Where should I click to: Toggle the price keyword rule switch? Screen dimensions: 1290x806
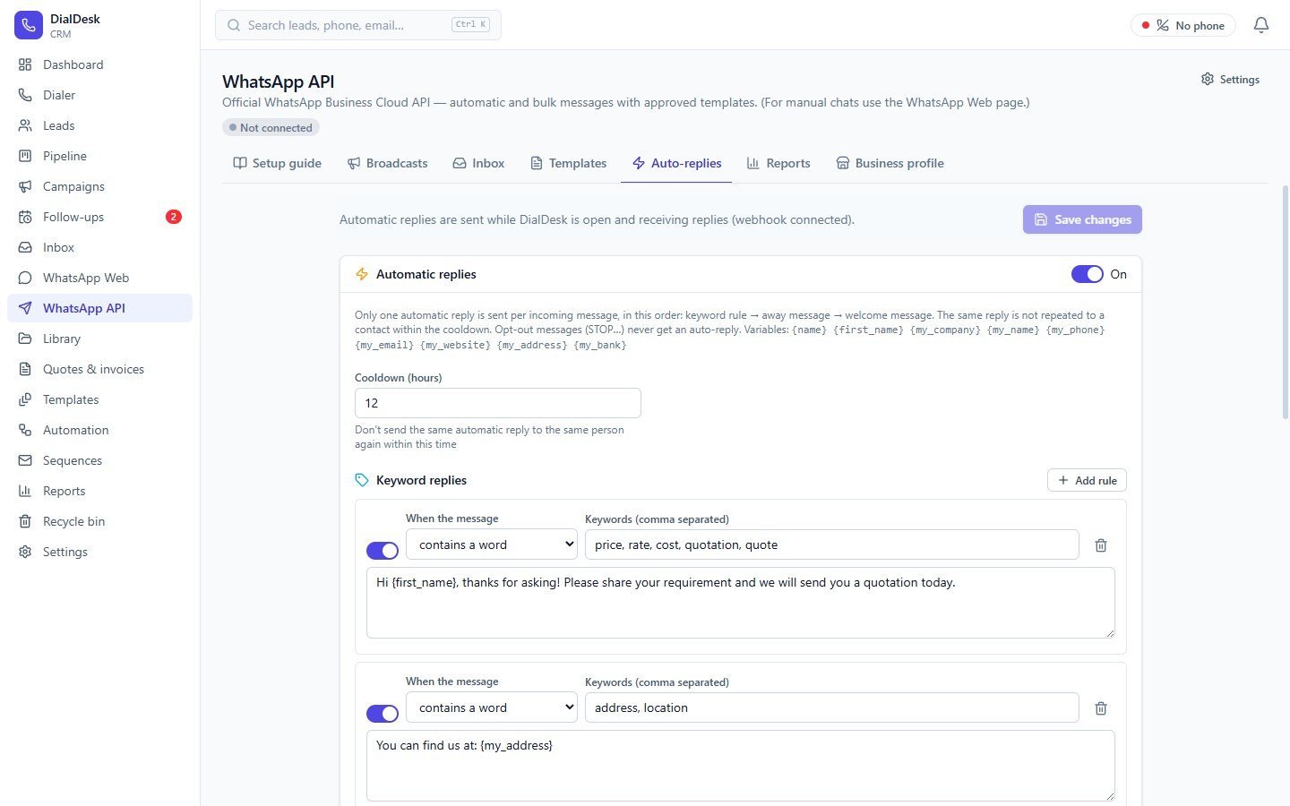(383, 551)
